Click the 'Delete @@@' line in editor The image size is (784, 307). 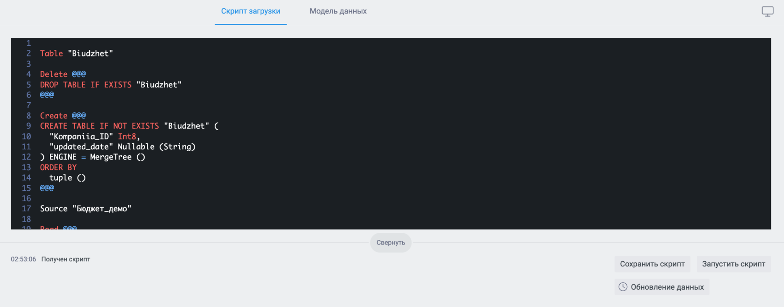pos(63,74)
